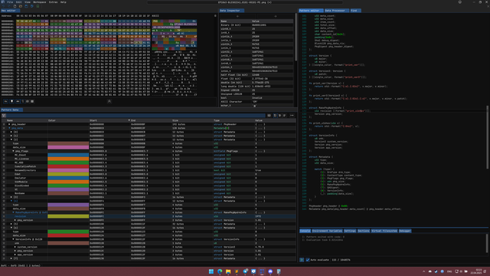Open the Extras menu
This screenshot has width=490, height=276.
(53, 2)
